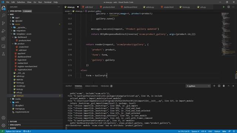Open the Manage gear settings

3,125
